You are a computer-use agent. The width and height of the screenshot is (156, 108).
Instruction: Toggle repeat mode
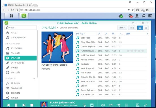(x=111, y=105)
